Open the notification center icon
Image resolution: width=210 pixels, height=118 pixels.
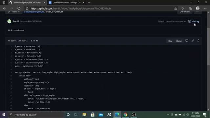(204, 115)
